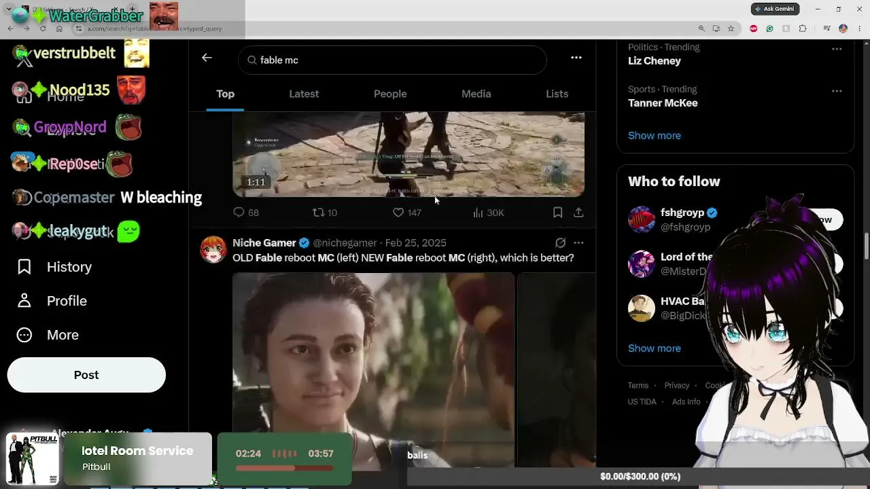Open the @nichegamer handle link
Screen dimensions: 870x489
(x=345, y=243)
